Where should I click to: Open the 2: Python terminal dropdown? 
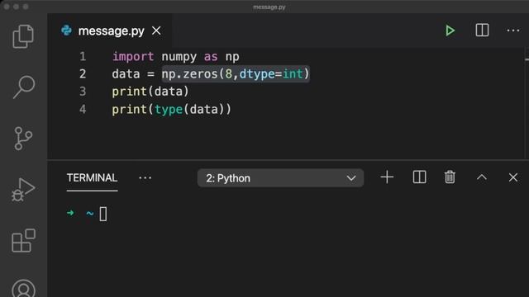coord(280,178)
